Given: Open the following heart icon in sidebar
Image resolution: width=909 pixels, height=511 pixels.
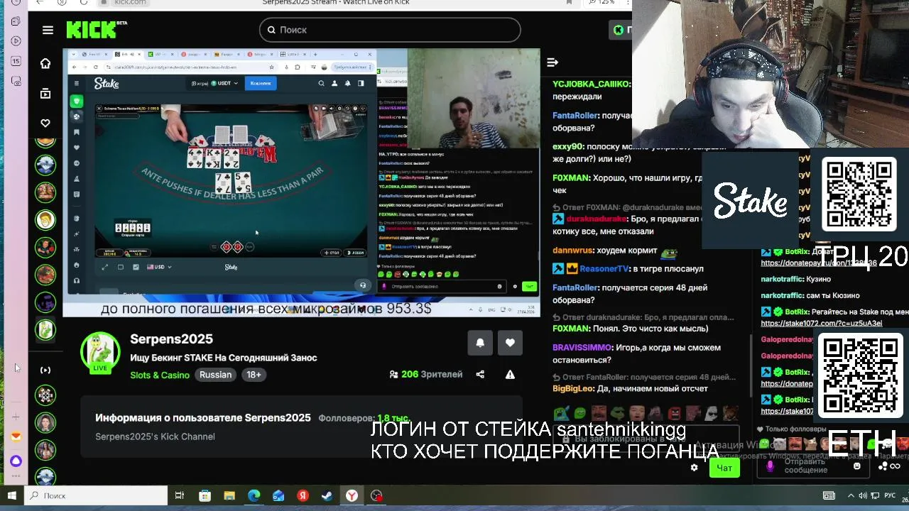Looking at the screenshot, I should (x=45, y=123).
